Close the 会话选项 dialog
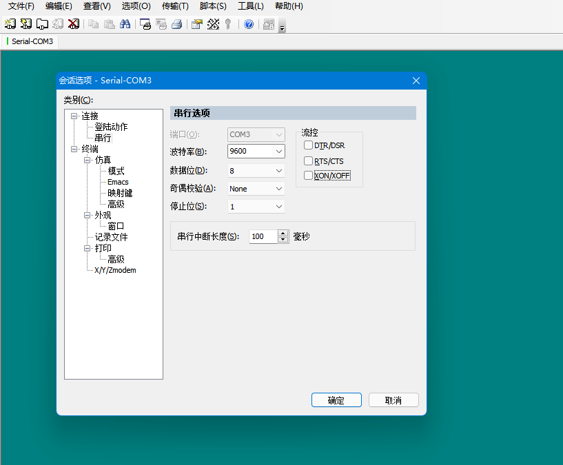Image resolution: width=563 pixels, height=465 pixels. 416,81
